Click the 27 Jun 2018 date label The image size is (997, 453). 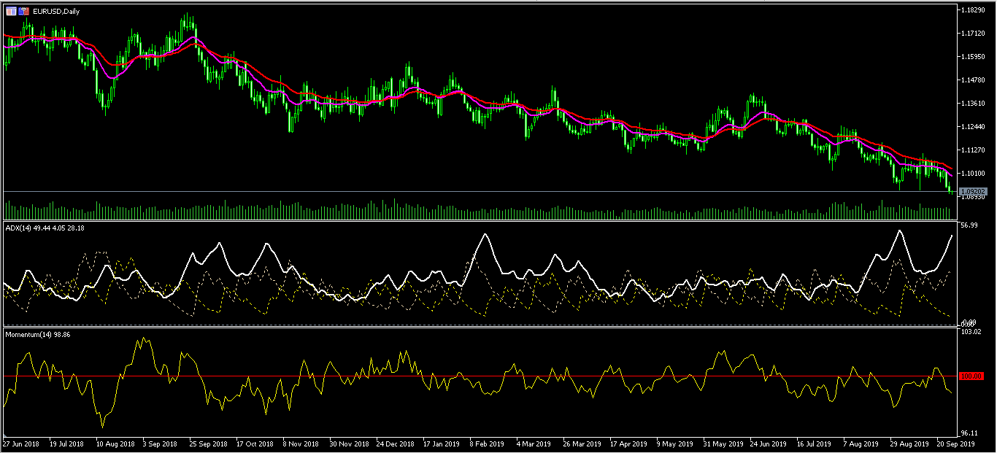click(x=22, y=444)
